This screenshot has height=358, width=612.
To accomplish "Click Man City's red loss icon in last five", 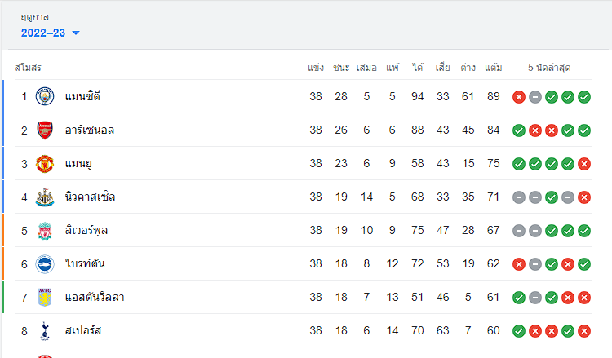I will (x=519, y=97).
